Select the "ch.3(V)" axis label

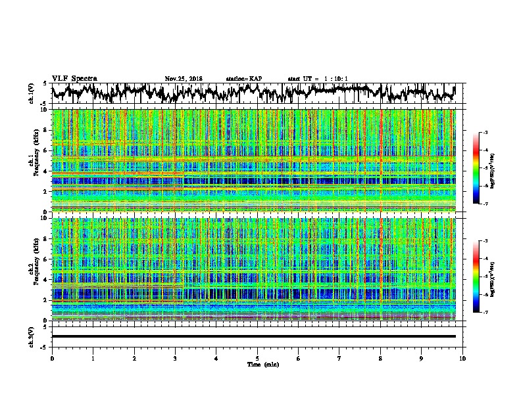click(x=31, y=337)
